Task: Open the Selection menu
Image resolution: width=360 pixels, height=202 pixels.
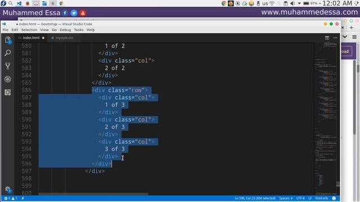Action: point(29,30)
